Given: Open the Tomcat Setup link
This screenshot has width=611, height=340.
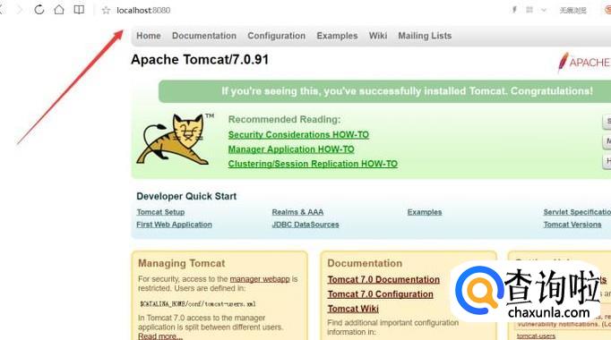Looking at the screenshot, I should point(160,212).
